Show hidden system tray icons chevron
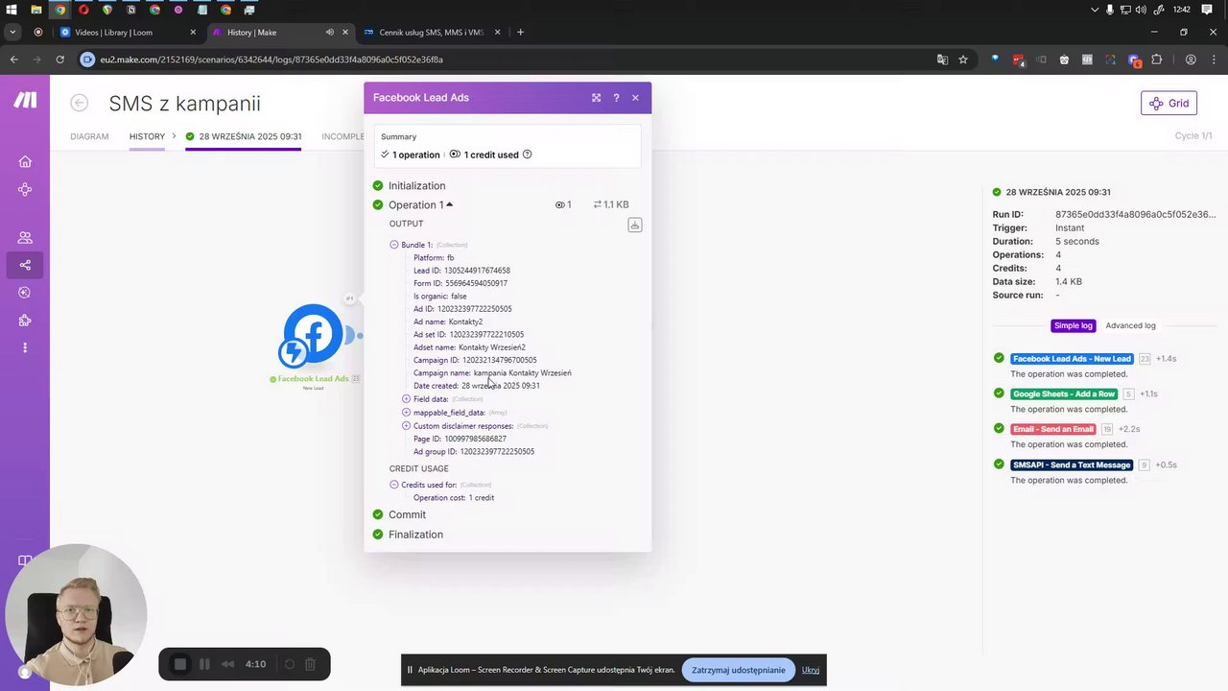This screenshot has width=1228, height=691. pyautogui.click(x=1095, y=10)
